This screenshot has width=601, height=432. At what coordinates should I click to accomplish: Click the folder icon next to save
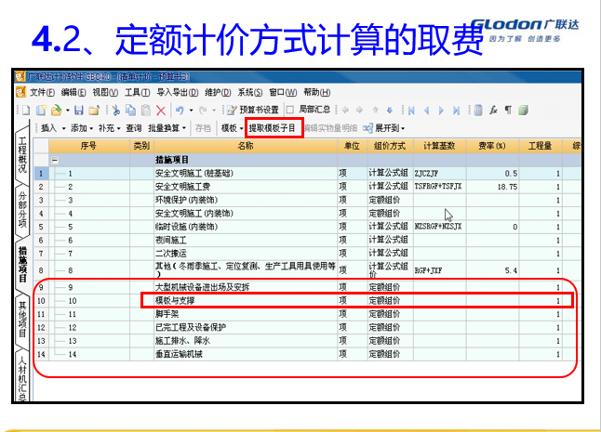[x=94, y=111]
